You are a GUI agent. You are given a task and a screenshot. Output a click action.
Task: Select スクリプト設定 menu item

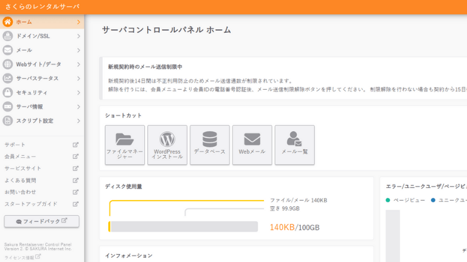click(x=42, y=121)
